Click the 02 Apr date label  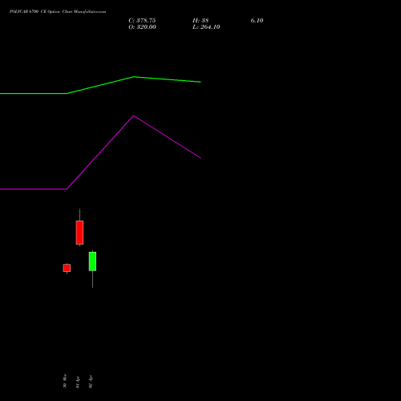[x=91, y=382]
